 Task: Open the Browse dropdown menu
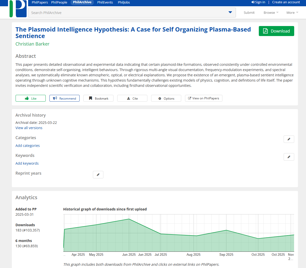[x=271, y=13]
